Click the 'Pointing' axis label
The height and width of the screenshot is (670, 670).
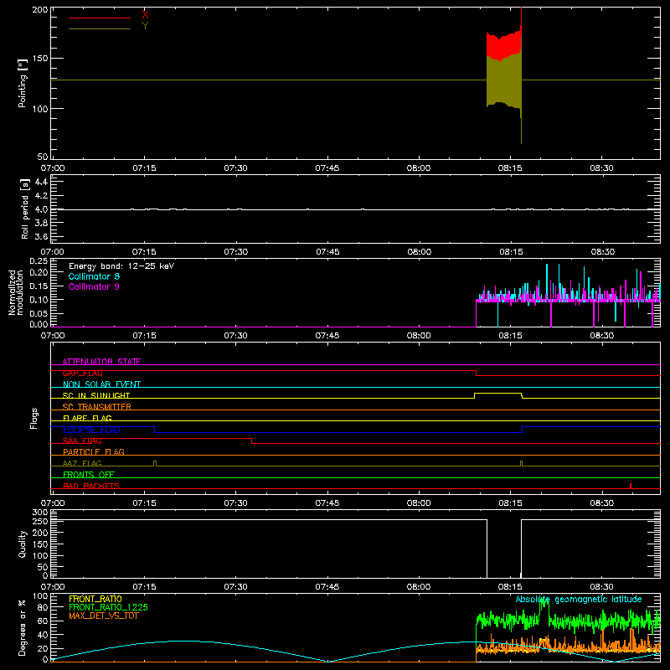[23, 83]
